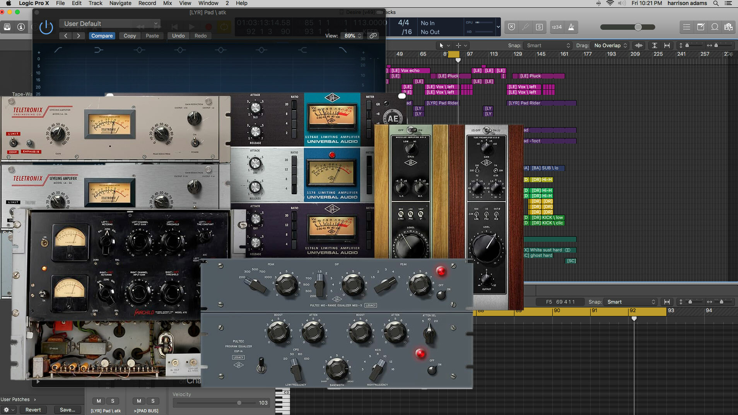The width and height of the screenshot is (738, 415).
Task: Open the Snap Smart dropdown in tracks area
Action: [548, 45]
